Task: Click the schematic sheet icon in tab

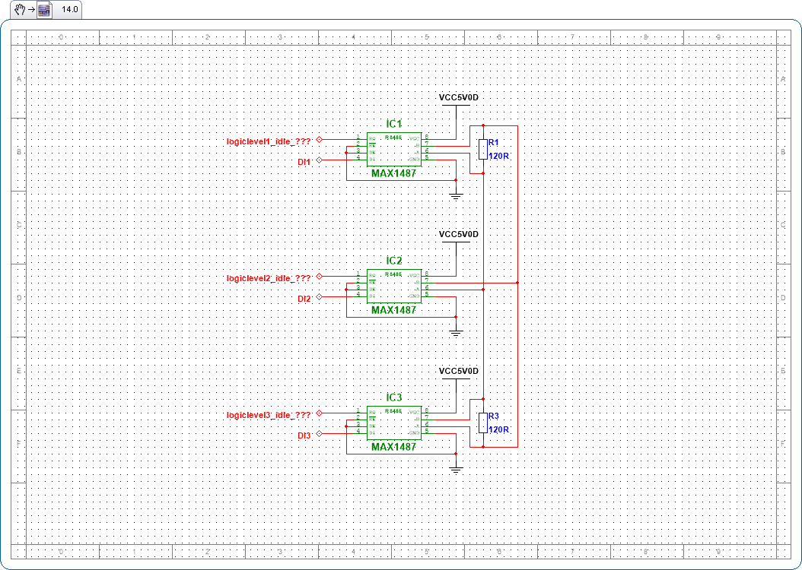Action: pos(43,10)
